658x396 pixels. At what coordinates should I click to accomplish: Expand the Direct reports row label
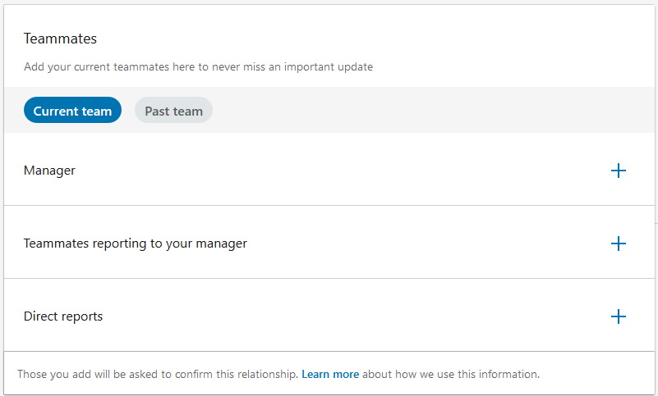pyautogui.click(x=63, y=316)
